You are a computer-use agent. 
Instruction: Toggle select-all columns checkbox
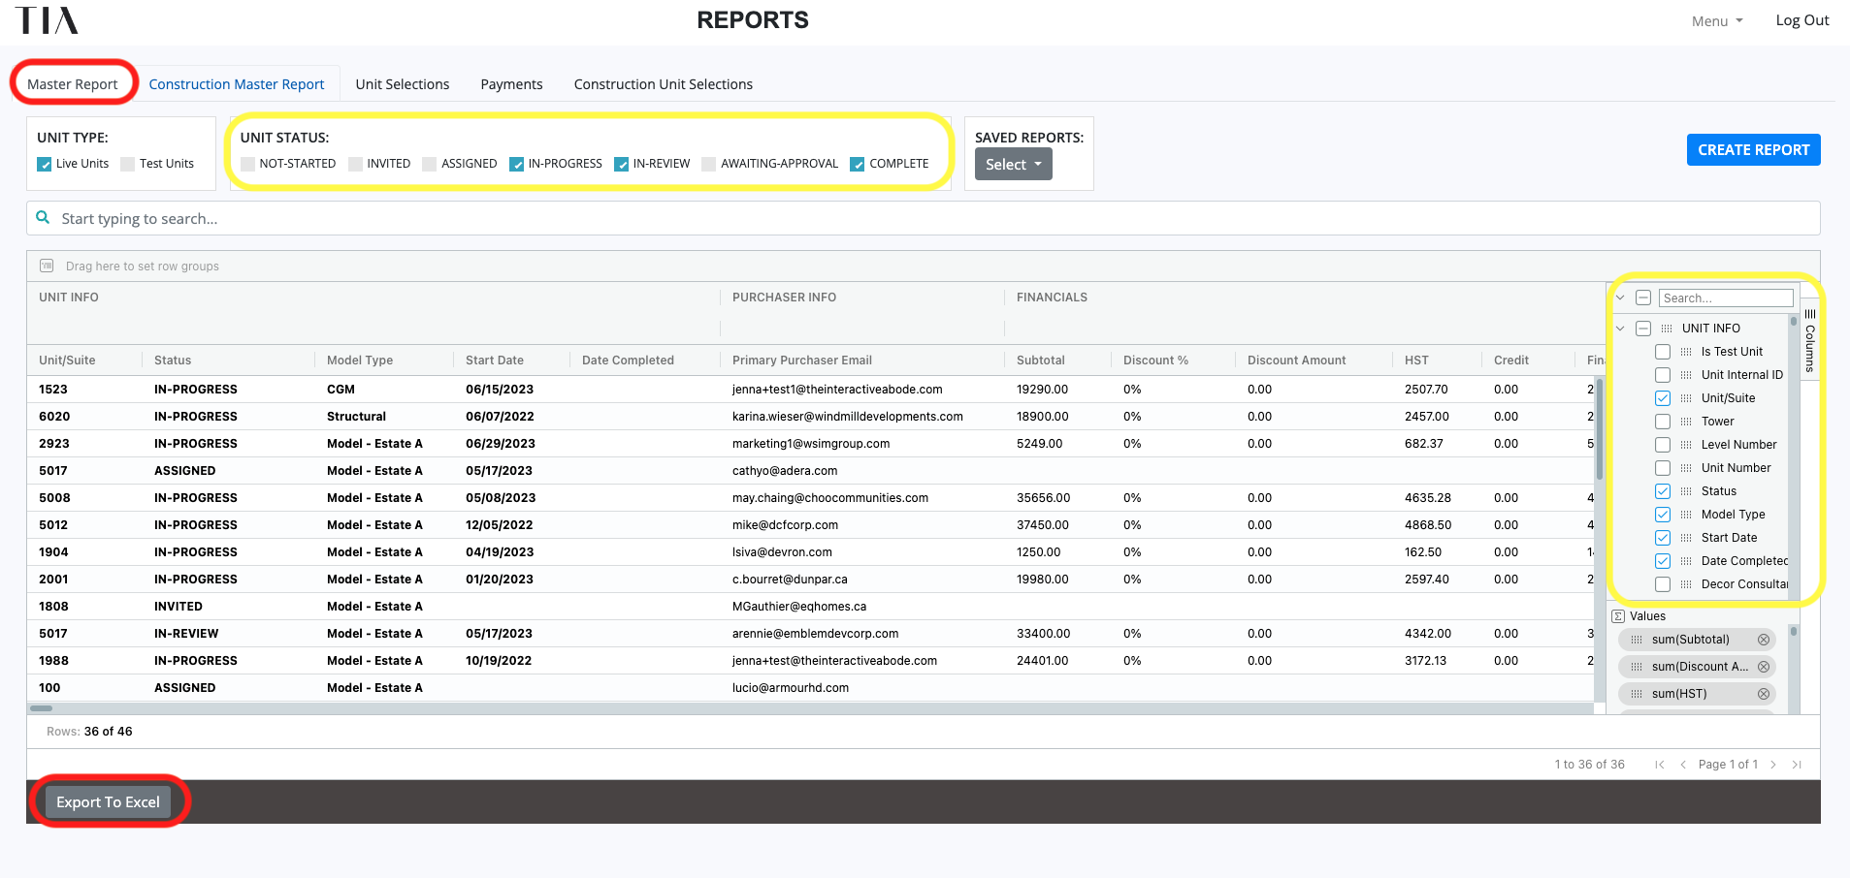tap(1643, 298)
